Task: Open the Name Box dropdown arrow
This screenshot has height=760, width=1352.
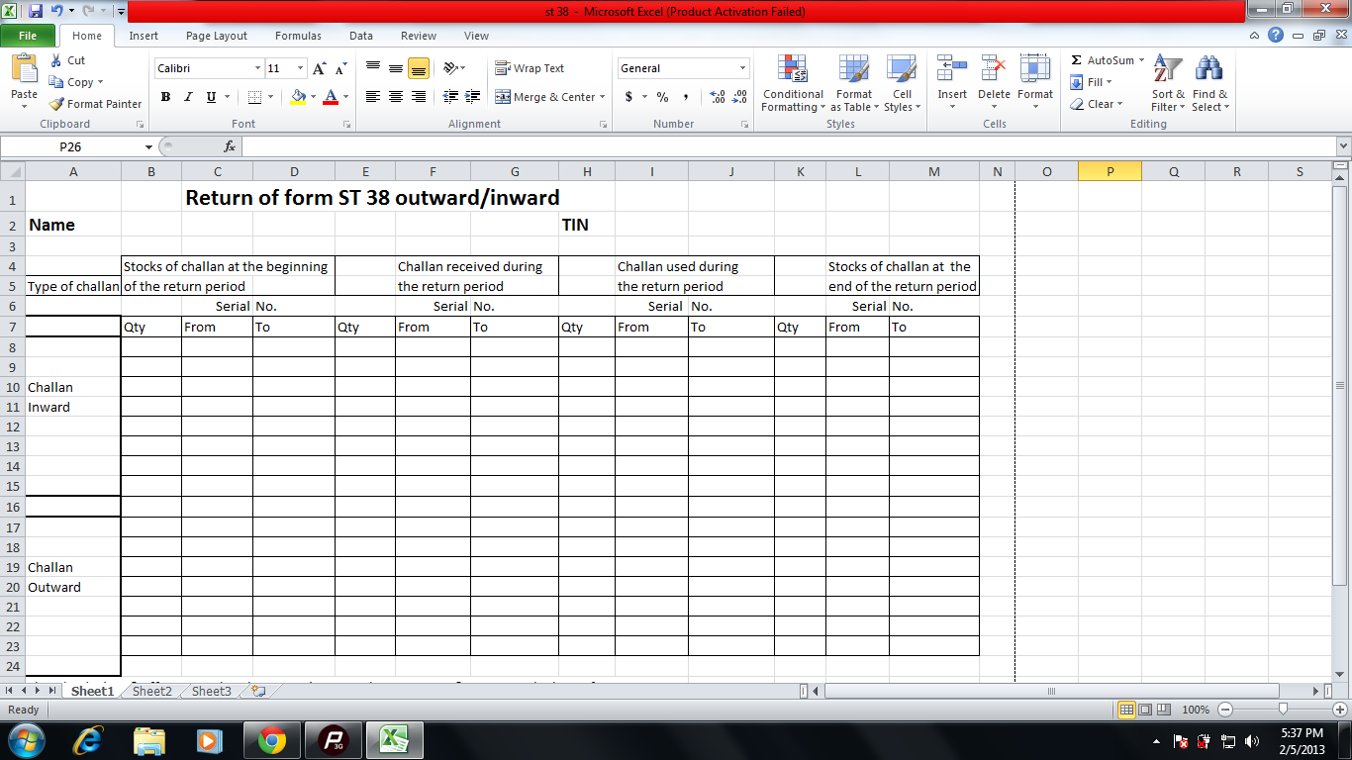Action: pos(148,146)
